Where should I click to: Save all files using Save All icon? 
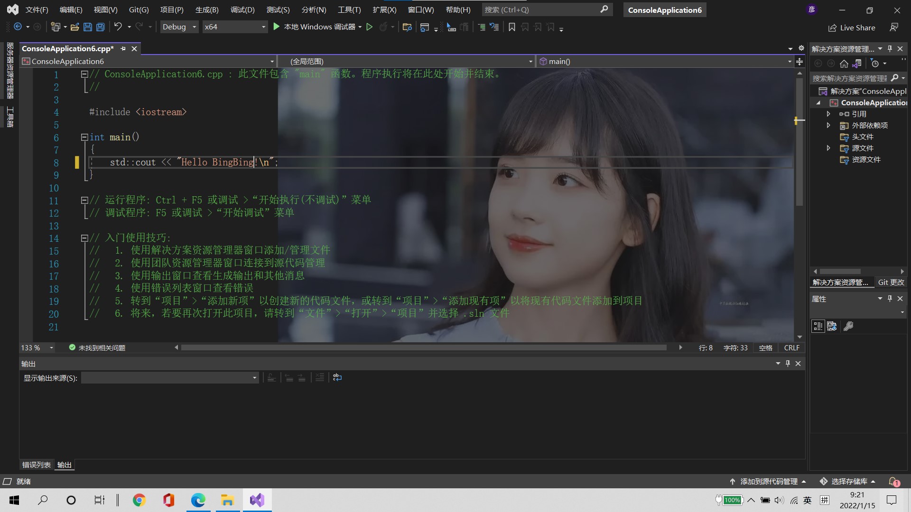100,27
